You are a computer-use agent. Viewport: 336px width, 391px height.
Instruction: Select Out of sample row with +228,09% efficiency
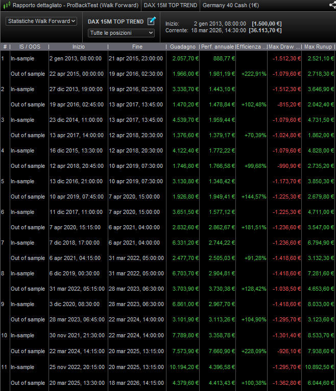(153, 351)
